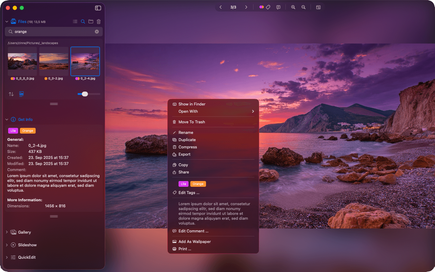Choose Move To Trash from context menu
The image size is (435, 272).
[x=192, y=122]
